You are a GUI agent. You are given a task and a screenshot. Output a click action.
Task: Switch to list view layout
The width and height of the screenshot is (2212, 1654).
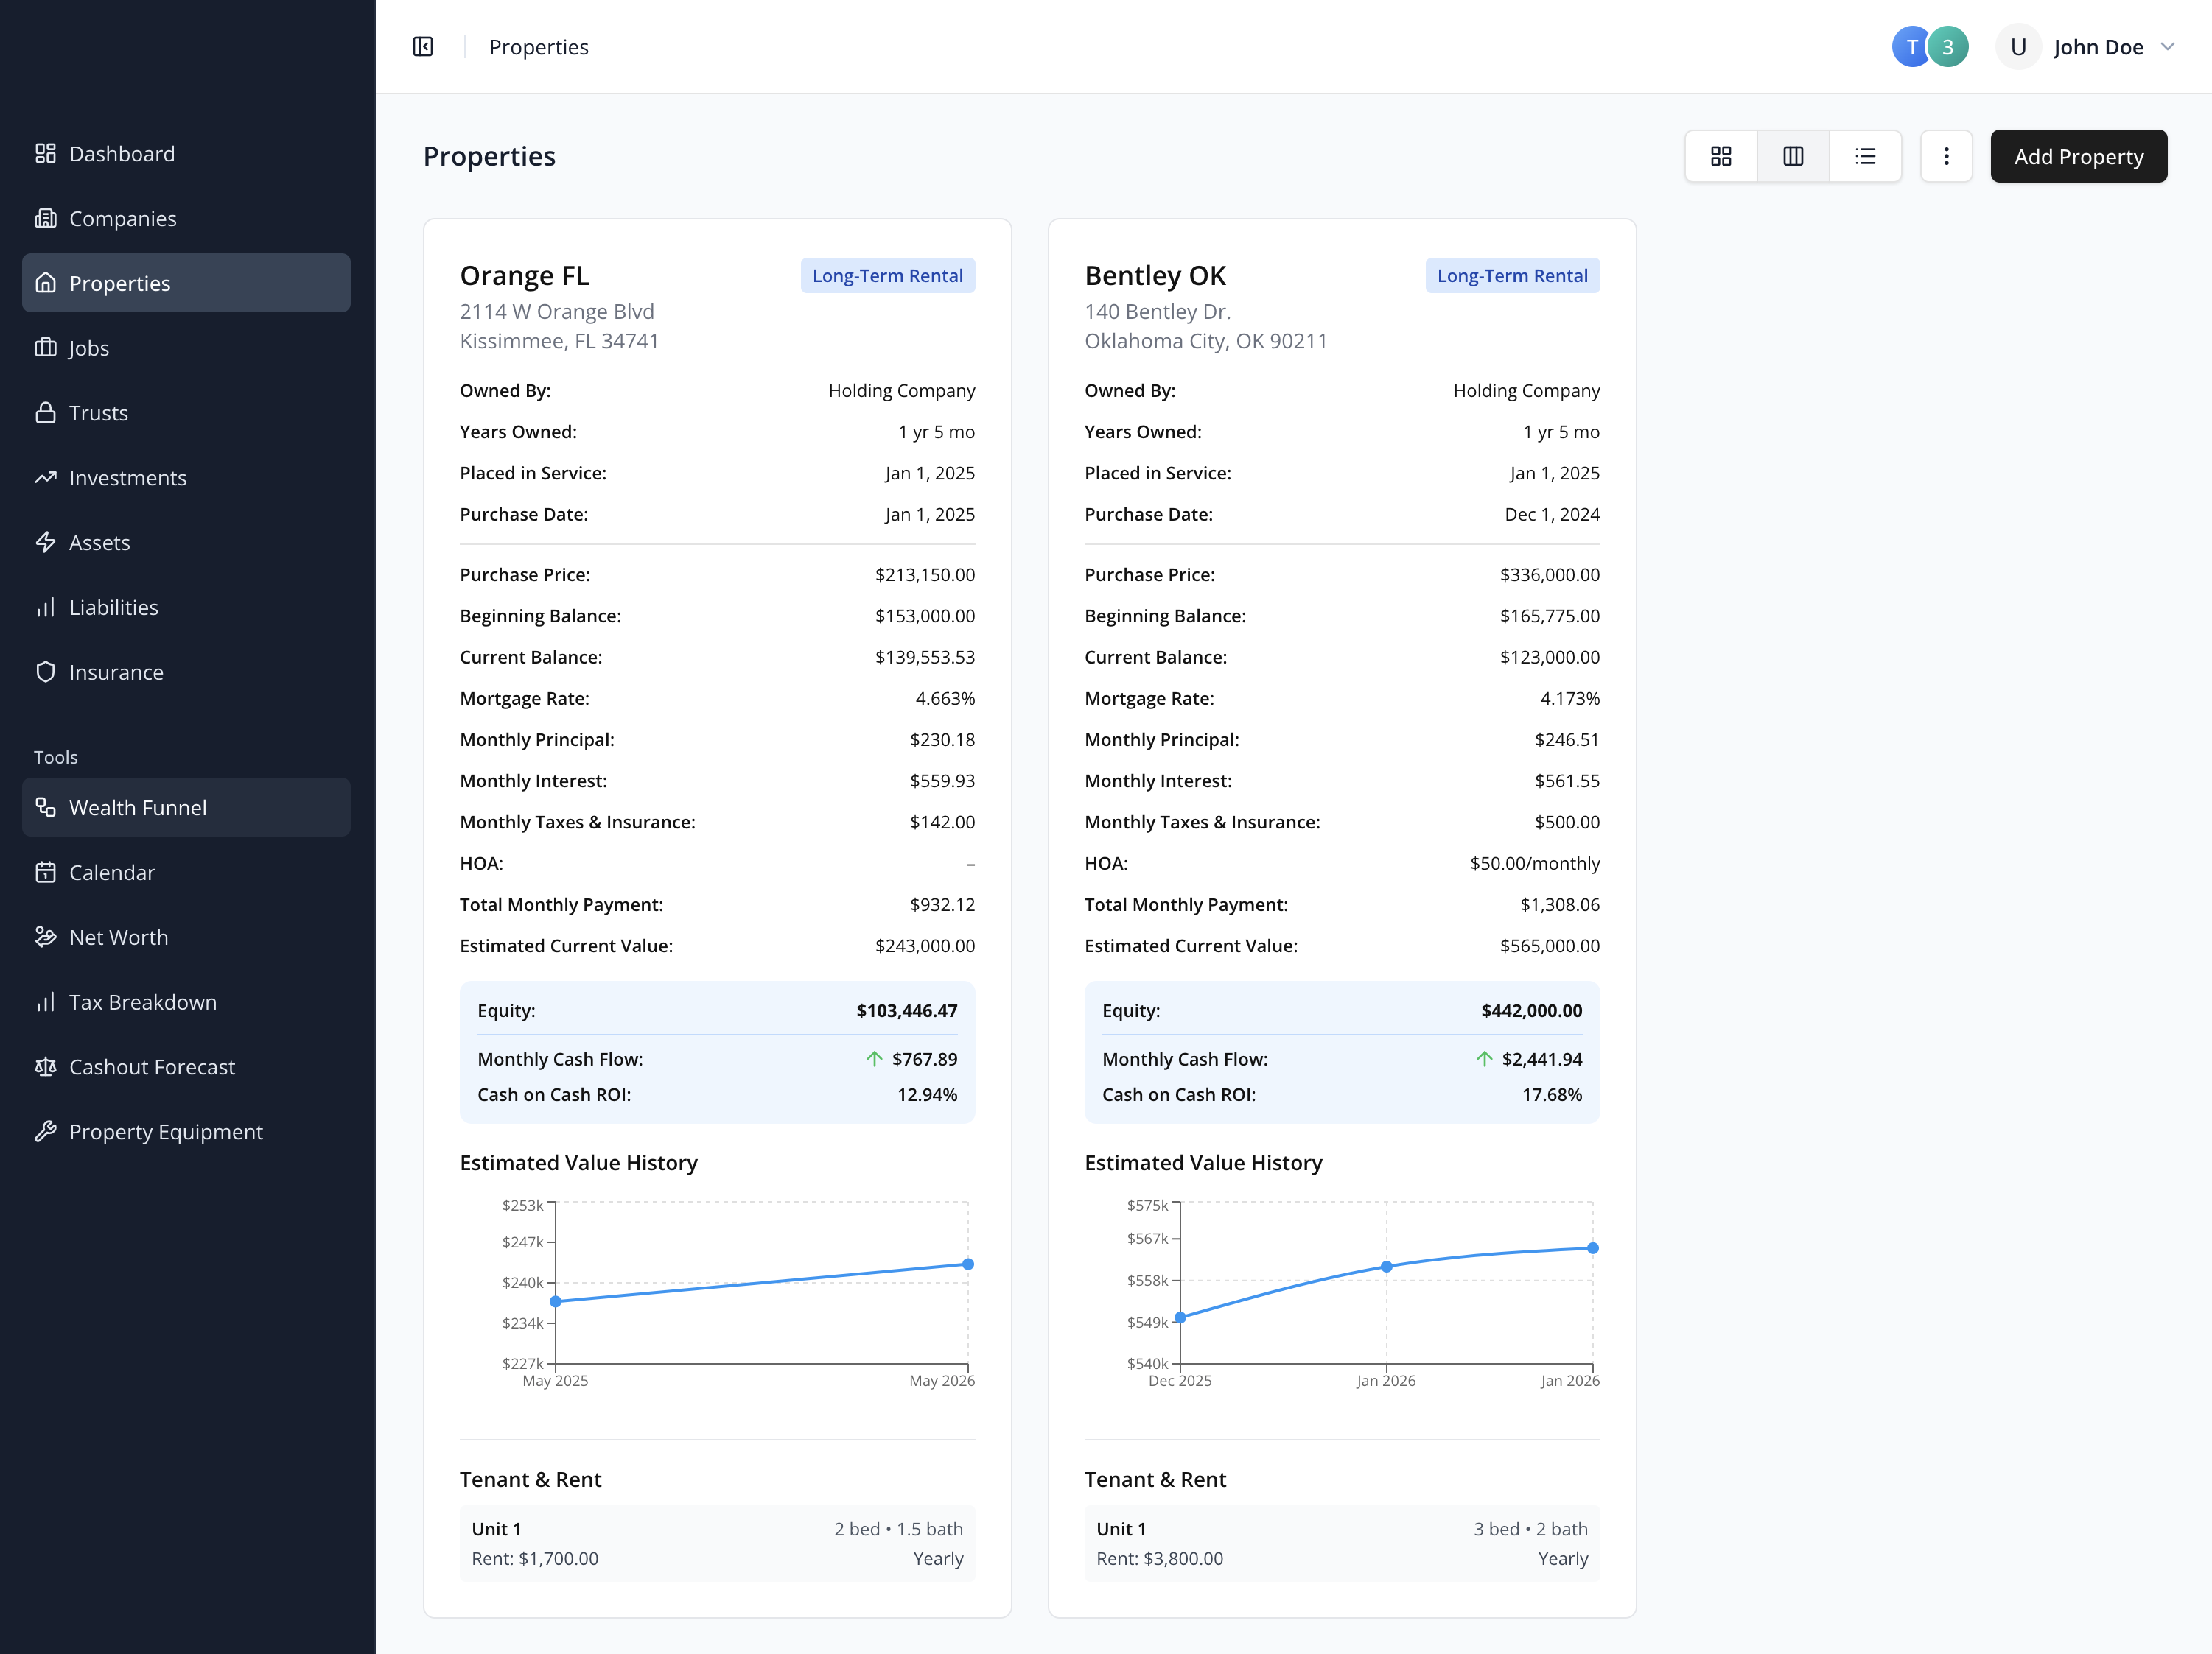click(x=1865, y=156)
